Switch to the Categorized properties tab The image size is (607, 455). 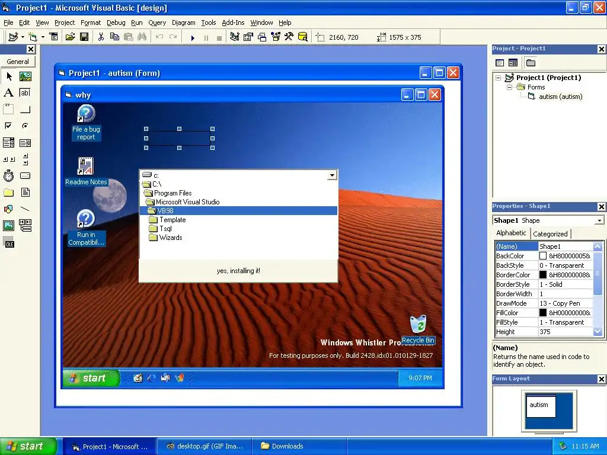point(550,233)
